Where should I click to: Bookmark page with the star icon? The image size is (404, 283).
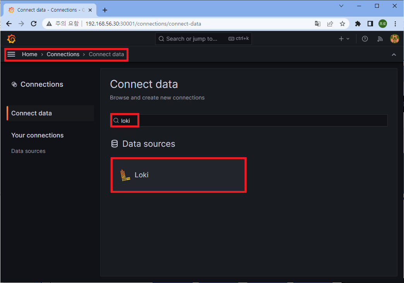342,24
